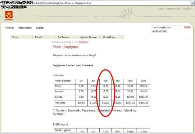This screenshot has height=134, width=195.
Task: Click the Posten logo icon
Action: (9, 16)
